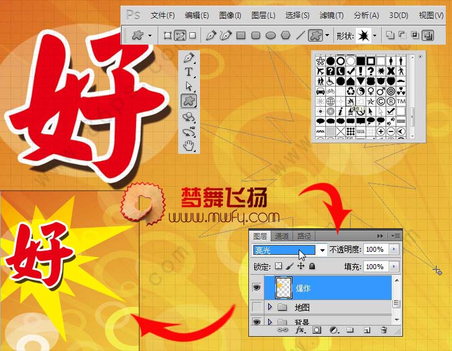Create new adjustment layer half-circle icon
The image size is (452, 351).
pyautogui.click(x=333, y=330)
